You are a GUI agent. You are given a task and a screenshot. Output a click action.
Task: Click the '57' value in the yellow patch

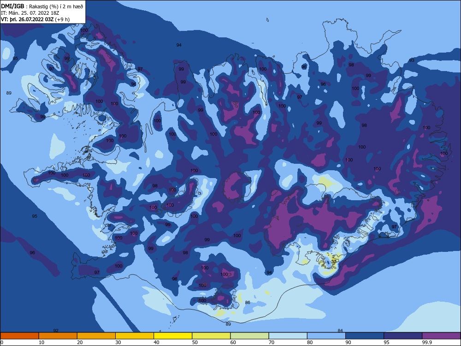(334, 261)
